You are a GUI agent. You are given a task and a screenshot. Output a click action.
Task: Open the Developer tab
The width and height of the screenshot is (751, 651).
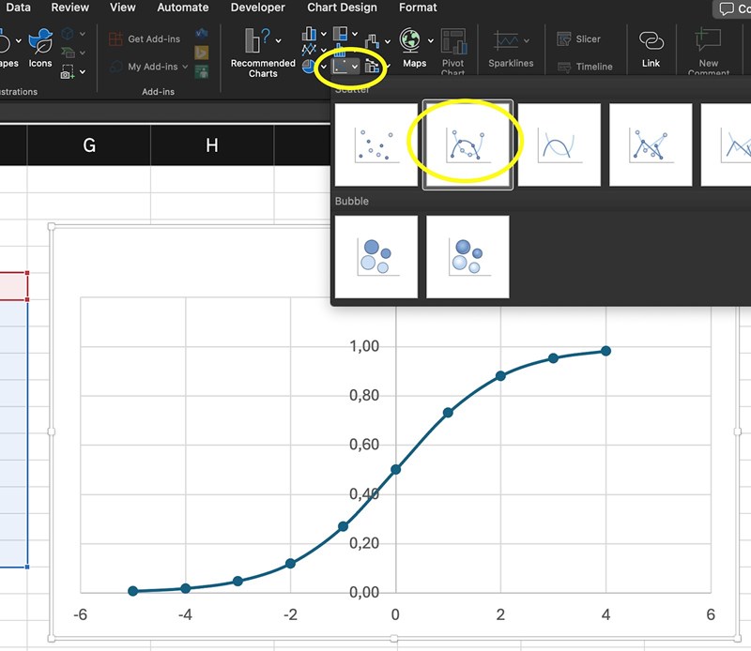tap(258, 8)
